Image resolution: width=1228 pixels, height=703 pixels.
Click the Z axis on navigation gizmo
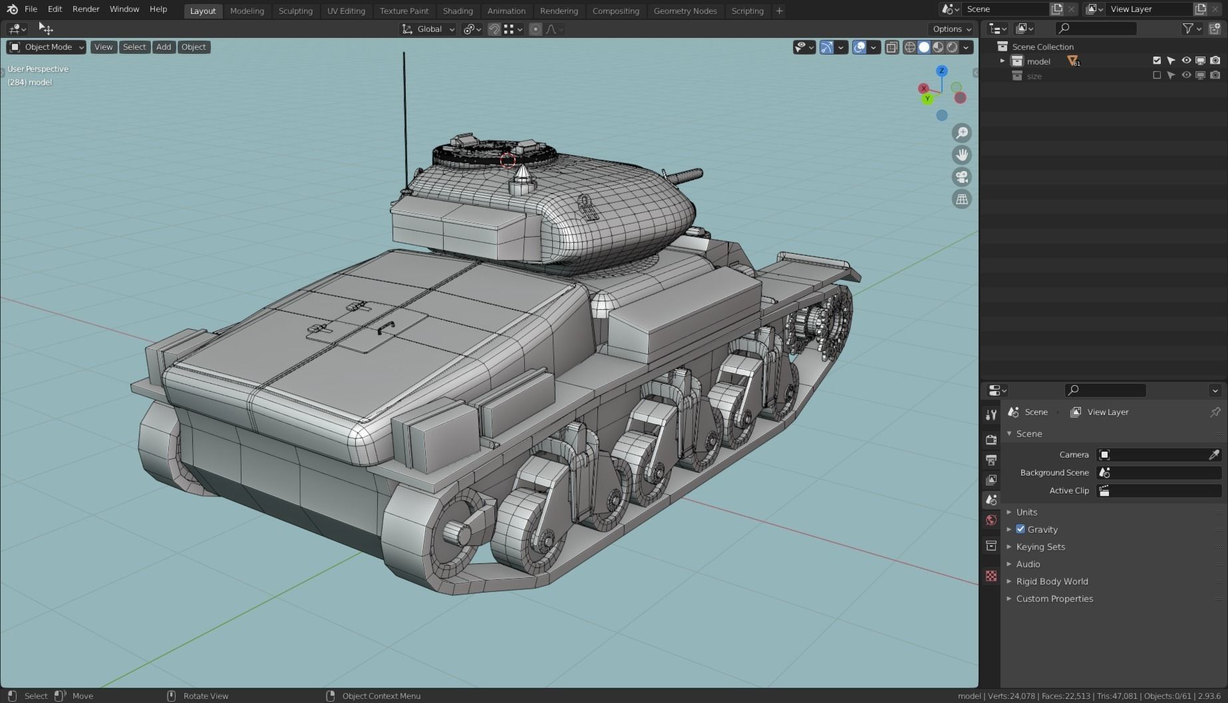[x=941, y=70]
